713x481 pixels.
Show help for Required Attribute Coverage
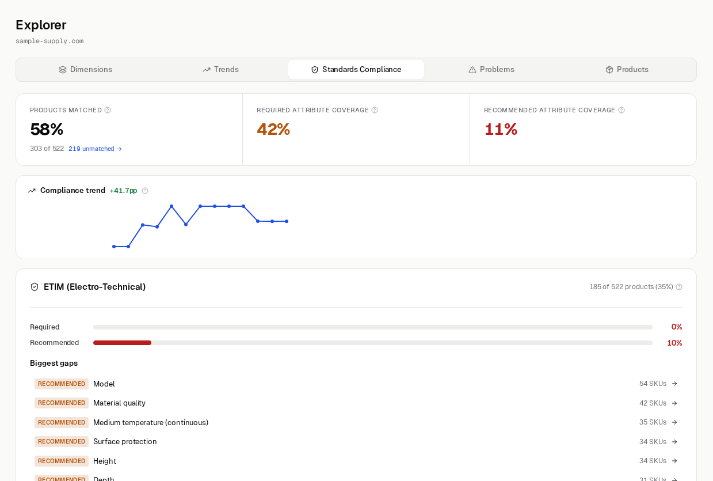pos(375,110)
